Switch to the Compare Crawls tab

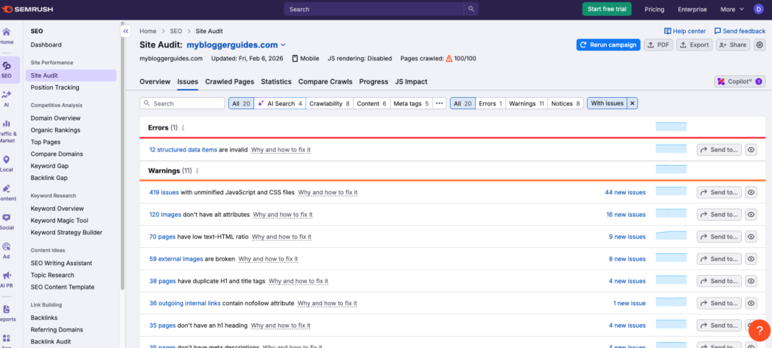pyautogui.click(x=326, y=81)
